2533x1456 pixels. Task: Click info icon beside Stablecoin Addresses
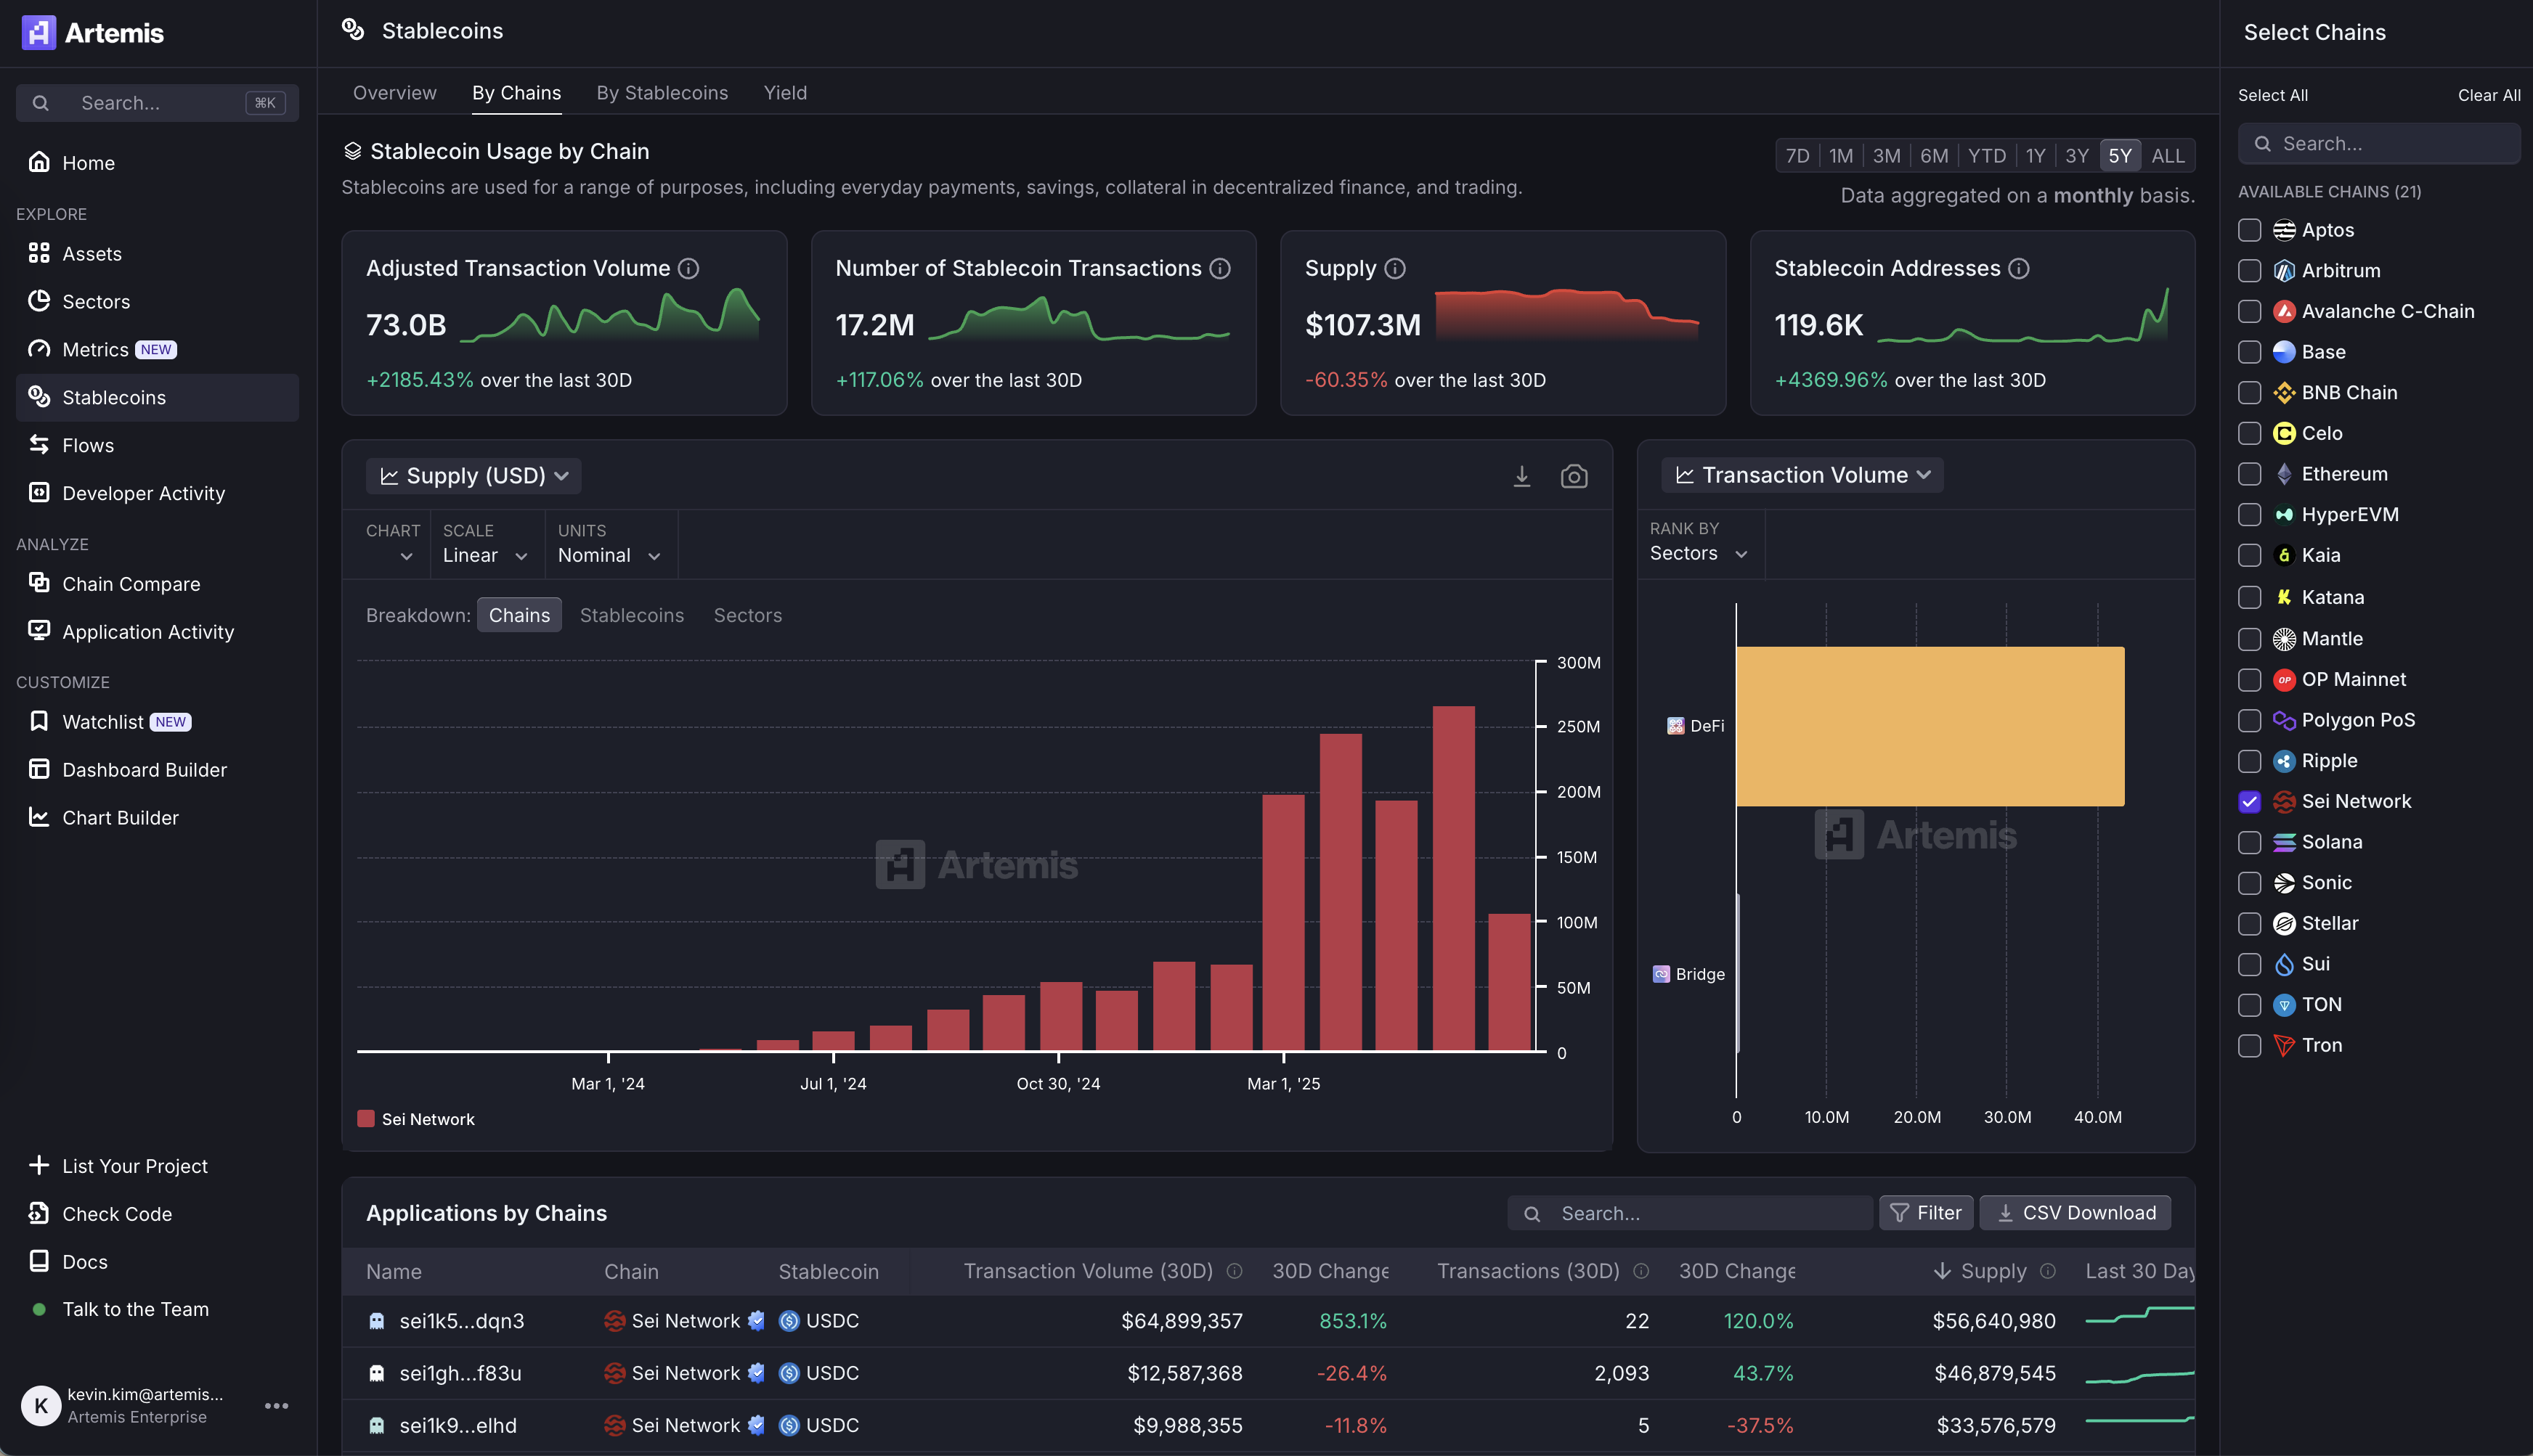click(2019, 268)
